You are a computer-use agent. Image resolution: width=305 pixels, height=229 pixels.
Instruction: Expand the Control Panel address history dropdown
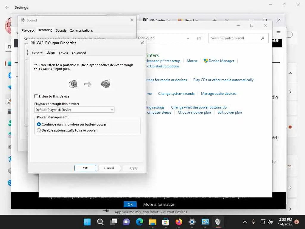[x=188, y=38]
